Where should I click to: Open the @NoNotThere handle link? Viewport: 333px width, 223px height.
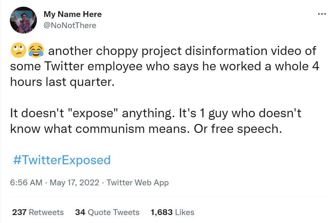(x=70, y=25)
